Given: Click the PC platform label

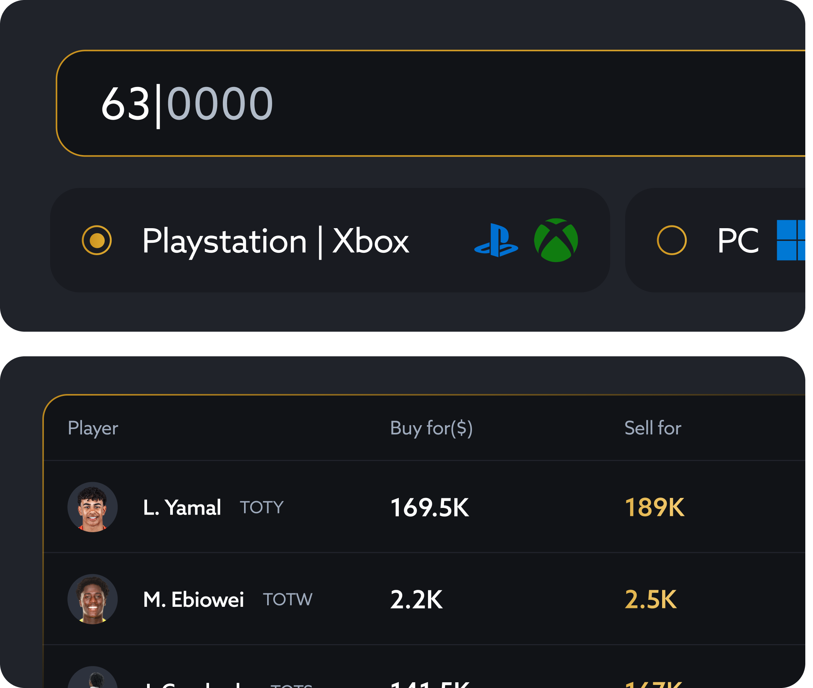Looking at the screenshot, I should (x=738, y=241).
